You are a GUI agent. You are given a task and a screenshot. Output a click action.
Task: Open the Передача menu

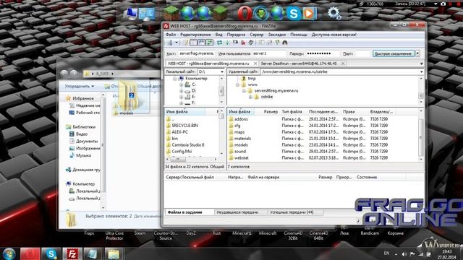coord(236,35)
